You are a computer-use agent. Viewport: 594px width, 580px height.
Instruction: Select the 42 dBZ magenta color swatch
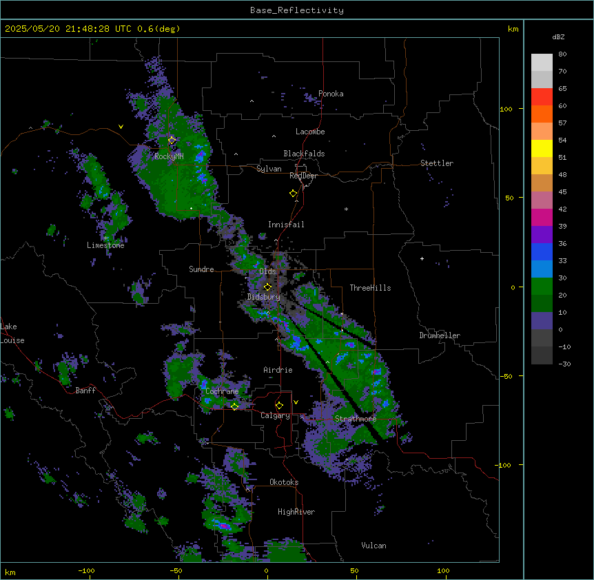542,217
